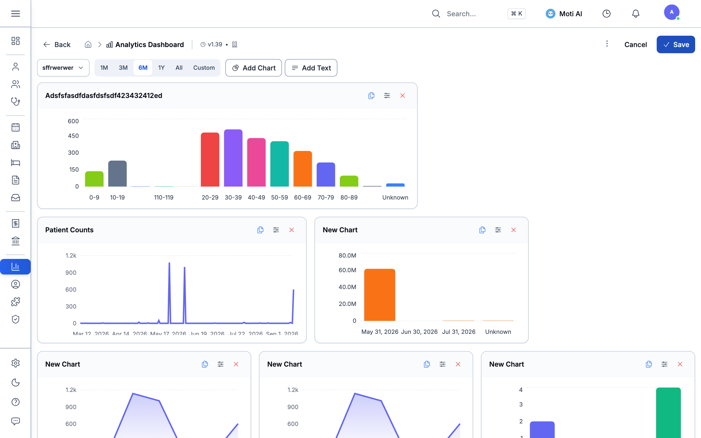
Task: Toggle dark mode moon icon
Action: click(x=15, y=383)
